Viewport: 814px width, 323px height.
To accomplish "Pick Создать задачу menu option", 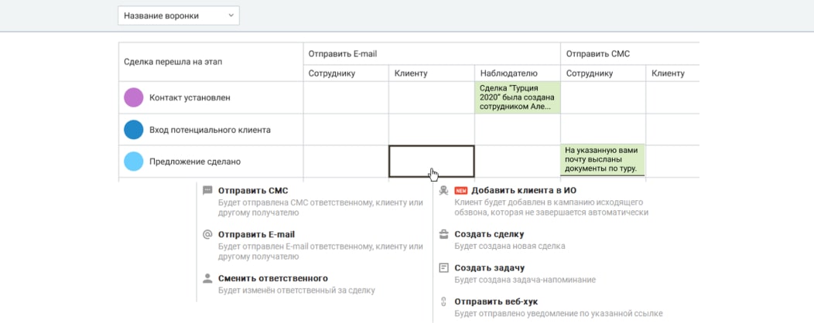I will click(x=489, y=267).
